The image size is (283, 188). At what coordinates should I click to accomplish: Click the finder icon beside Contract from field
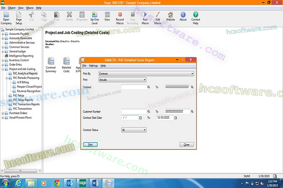[149, 87]
